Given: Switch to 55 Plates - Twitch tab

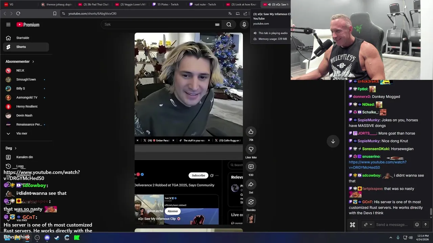Looking at the screenshot, I should [167, 4].
